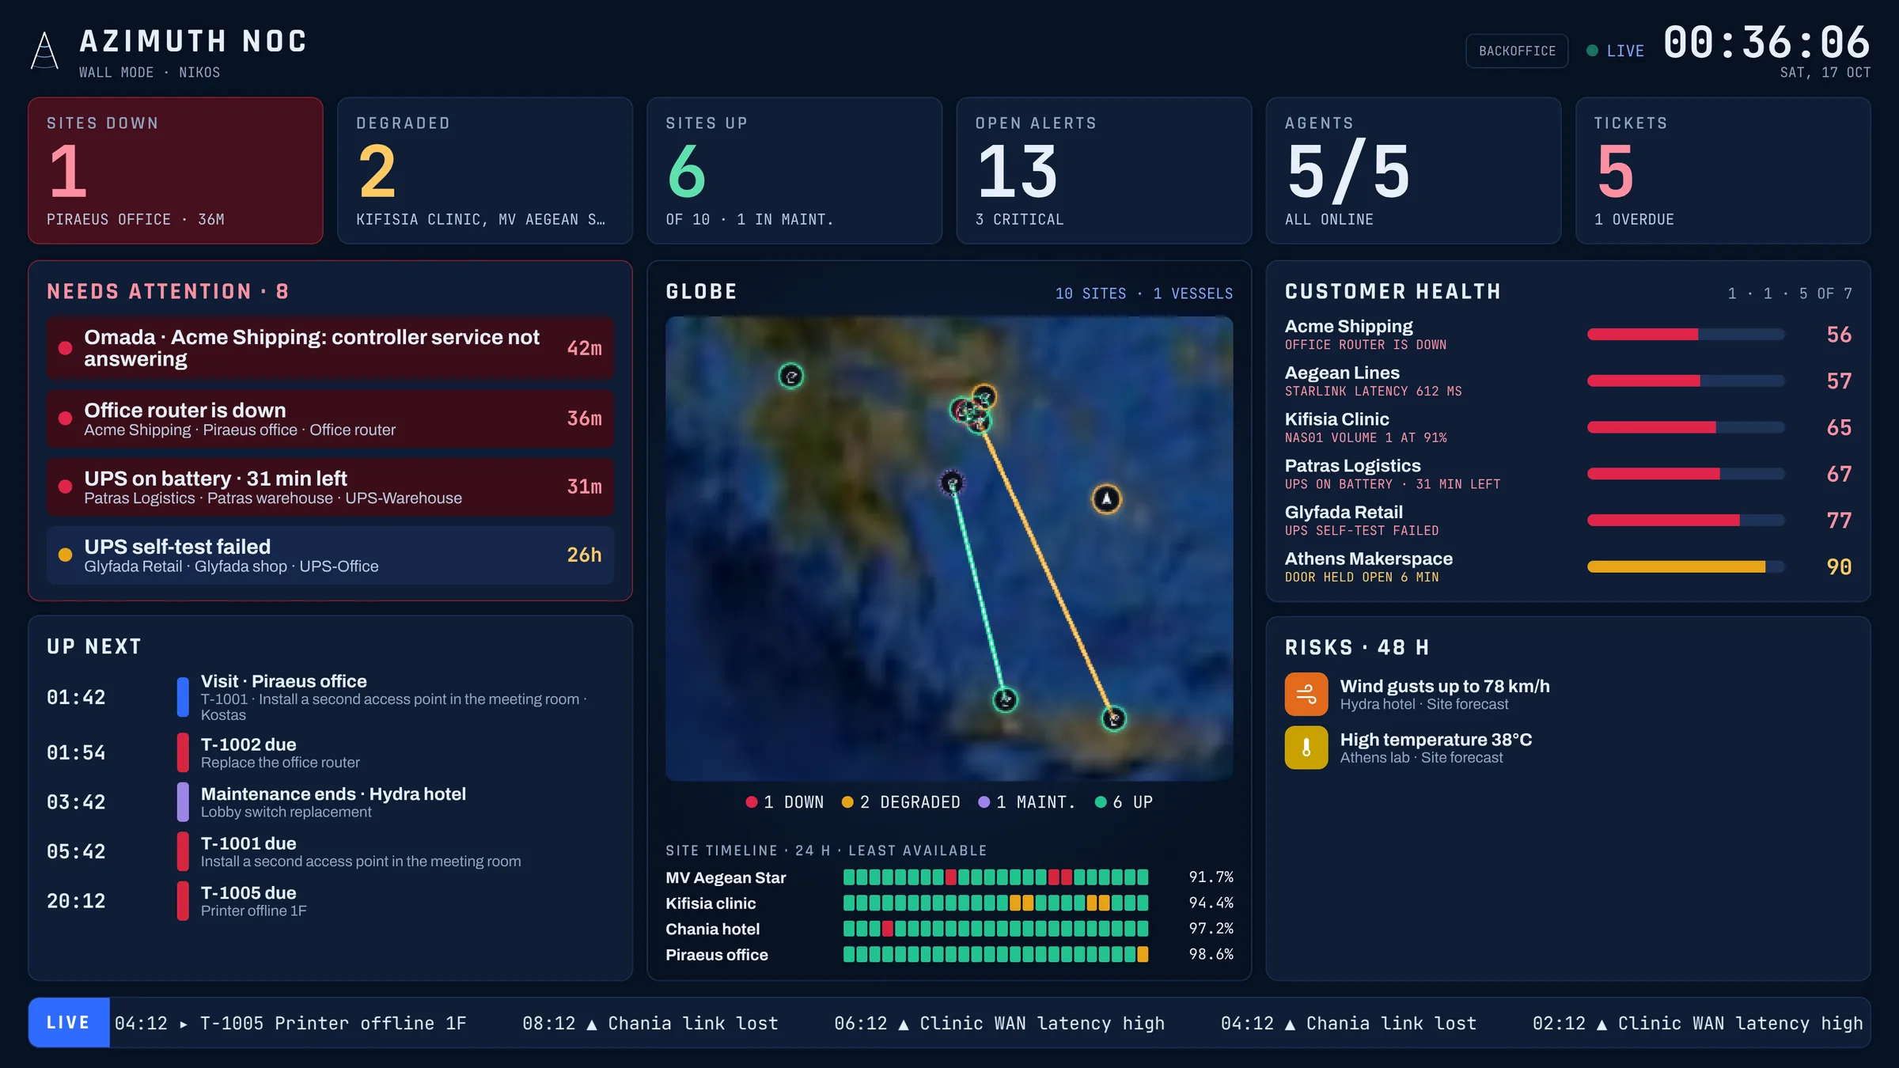Open the UPS self-test failed alert row
Viewport: 1899px width, 1068px height.
pos(330,555)
